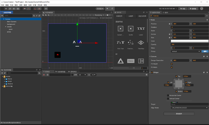Image resolution: width=209 pixels, height=125 pixels.
Task: Select the rect transform tool
Action: (18, 8)
